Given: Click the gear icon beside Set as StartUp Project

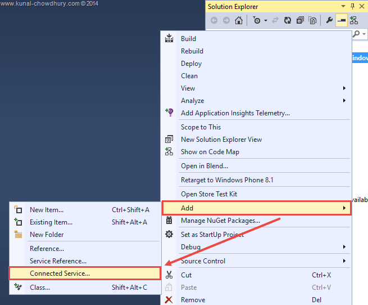Looking at the screenshot, I should click(169, 234).
